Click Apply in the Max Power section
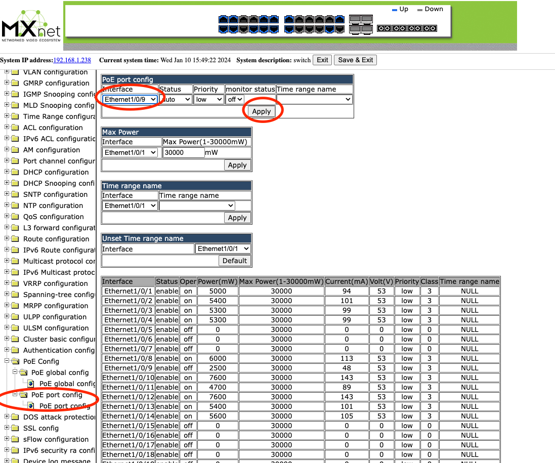Screen dimensions: 555x463 [x=237, y=165]
